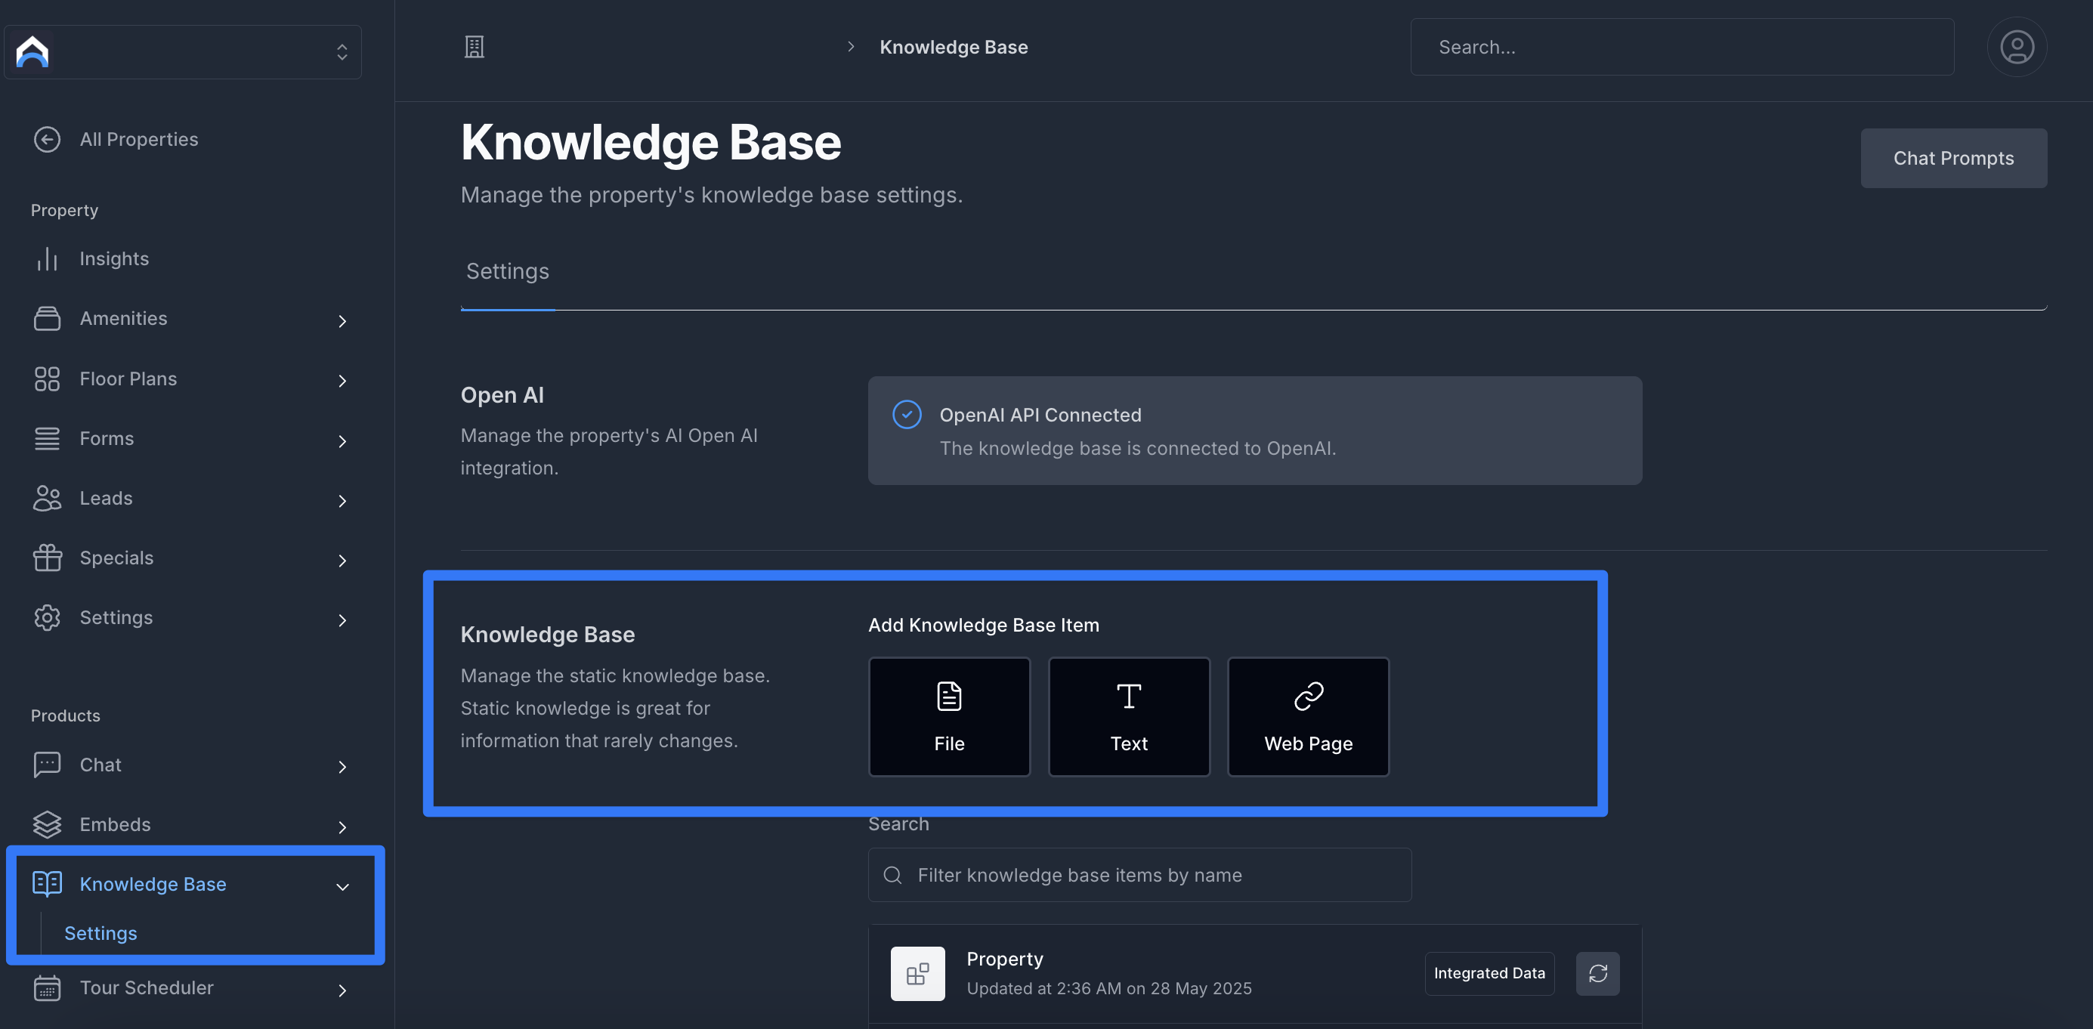Screen dimensions: 2093x1029
Task: Click the Tour Scheduler calendar icon
Action: (x=47, y=987)
